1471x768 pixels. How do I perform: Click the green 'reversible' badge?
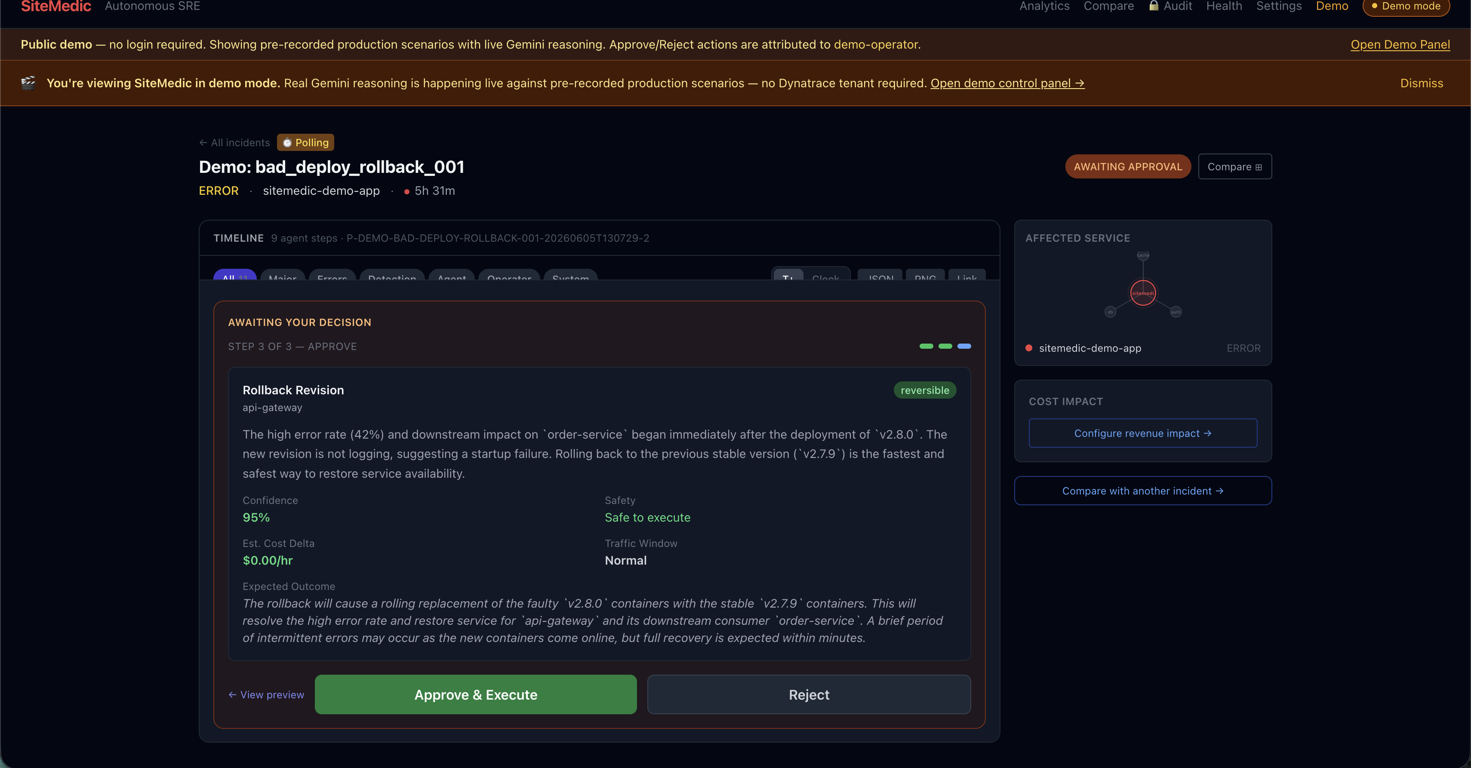pyautogui.click(x=924, y=390)
